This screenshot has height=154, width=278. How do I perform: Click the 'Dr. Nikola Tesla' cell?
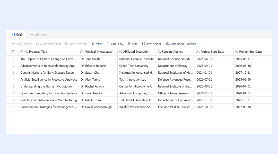coord(98,100)
